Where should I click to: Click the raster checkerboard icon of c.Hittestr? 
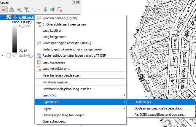[15, 18]
